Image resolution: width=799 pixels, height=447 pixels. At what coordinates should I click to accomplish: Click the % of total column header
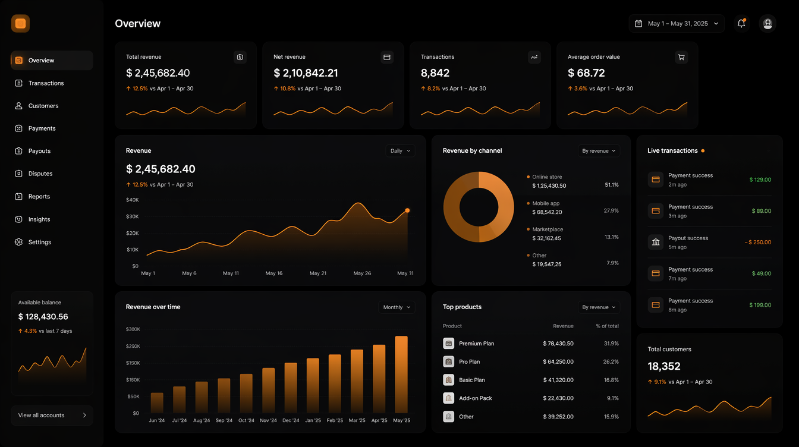point(608,326)
